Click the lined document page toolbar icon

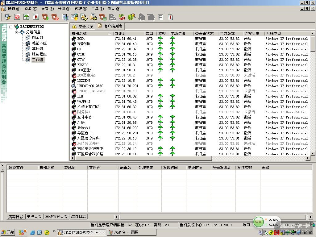coord(160,17)
